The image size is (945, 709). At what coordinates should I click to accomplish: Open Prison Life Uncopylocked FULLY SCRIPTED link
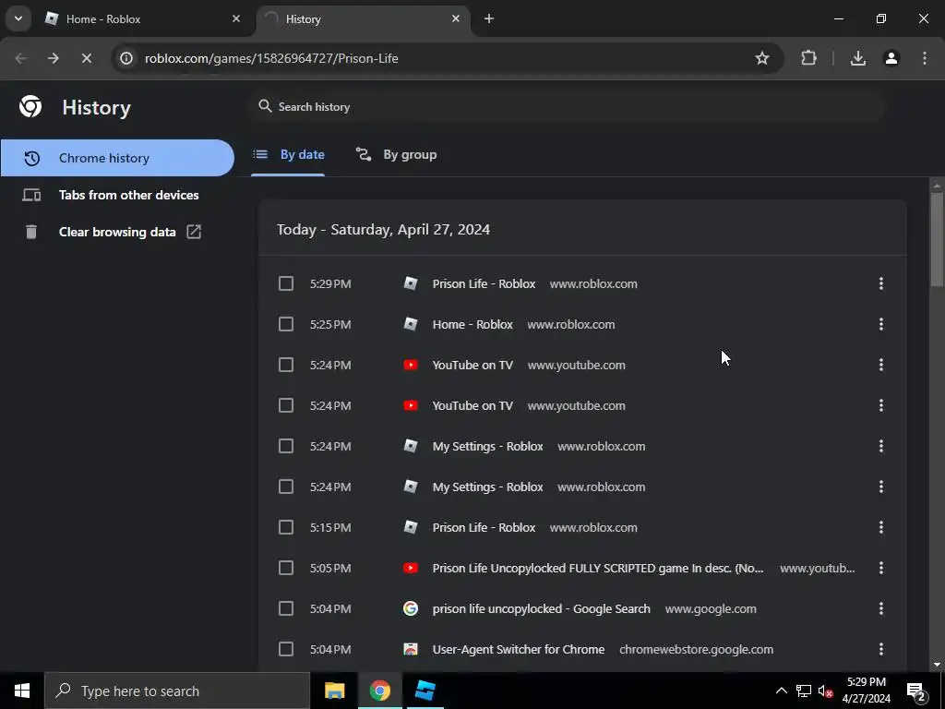point(598,568)
